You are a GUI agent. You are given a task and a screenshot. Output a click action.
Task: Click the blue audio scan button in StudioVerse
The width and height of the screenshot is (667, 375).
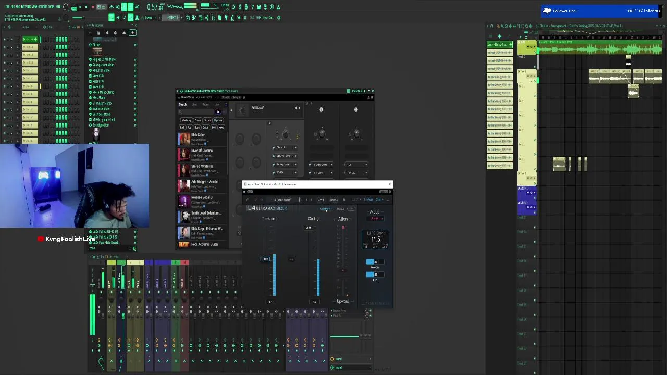[218, 111]
